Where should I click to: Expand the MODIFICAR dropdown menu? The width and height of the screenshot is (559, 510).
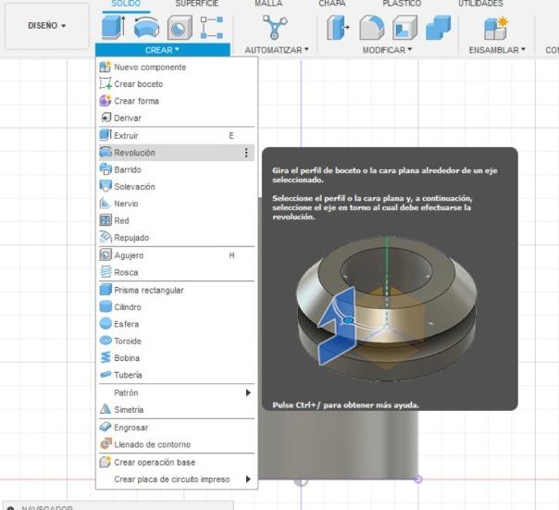coord(387,50)
